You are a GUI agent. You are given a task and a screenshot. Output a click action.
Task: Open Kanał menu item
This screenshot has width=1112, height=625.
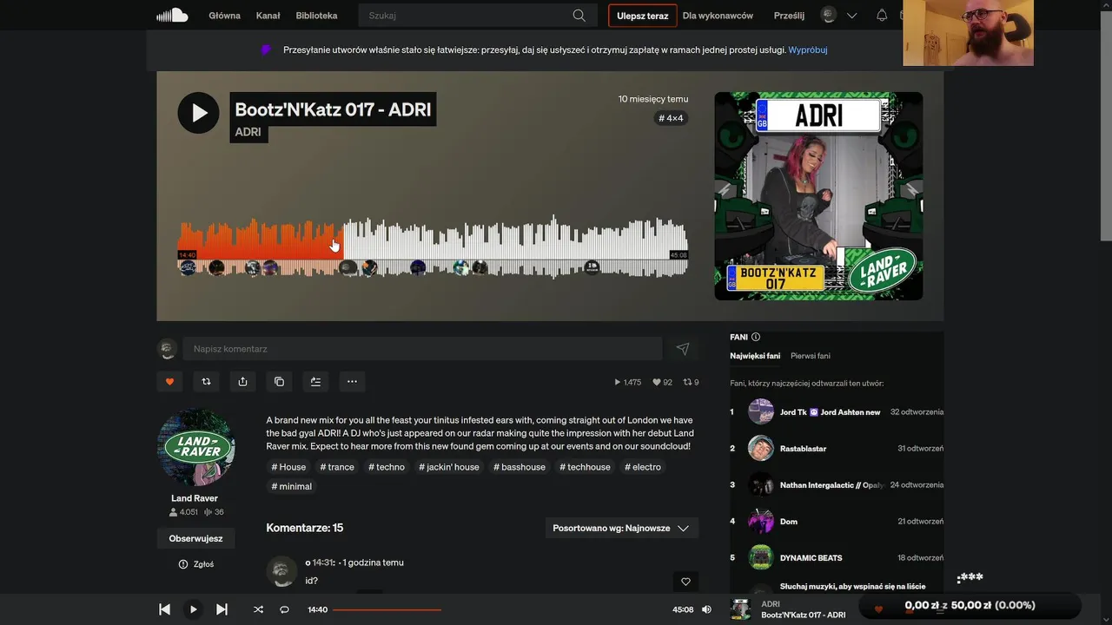point(268,16)
